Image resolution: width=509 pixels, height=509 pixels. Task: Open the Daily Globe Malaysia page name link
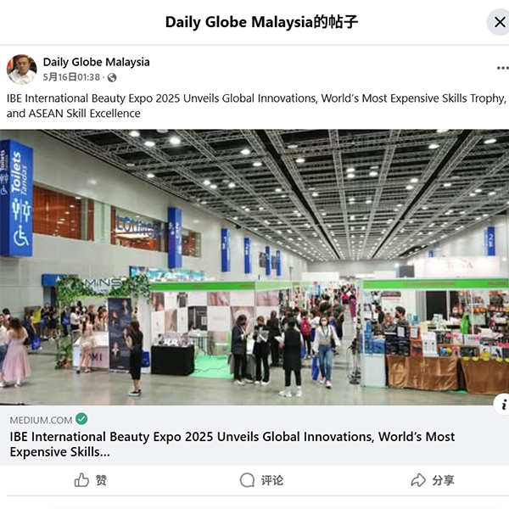coord(97,62)
